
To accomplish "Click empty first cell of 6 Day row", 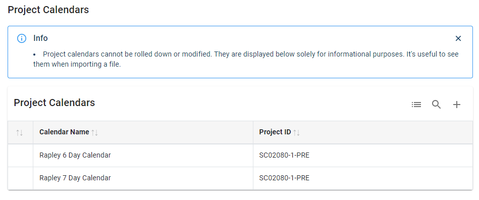I will point(21,156).
